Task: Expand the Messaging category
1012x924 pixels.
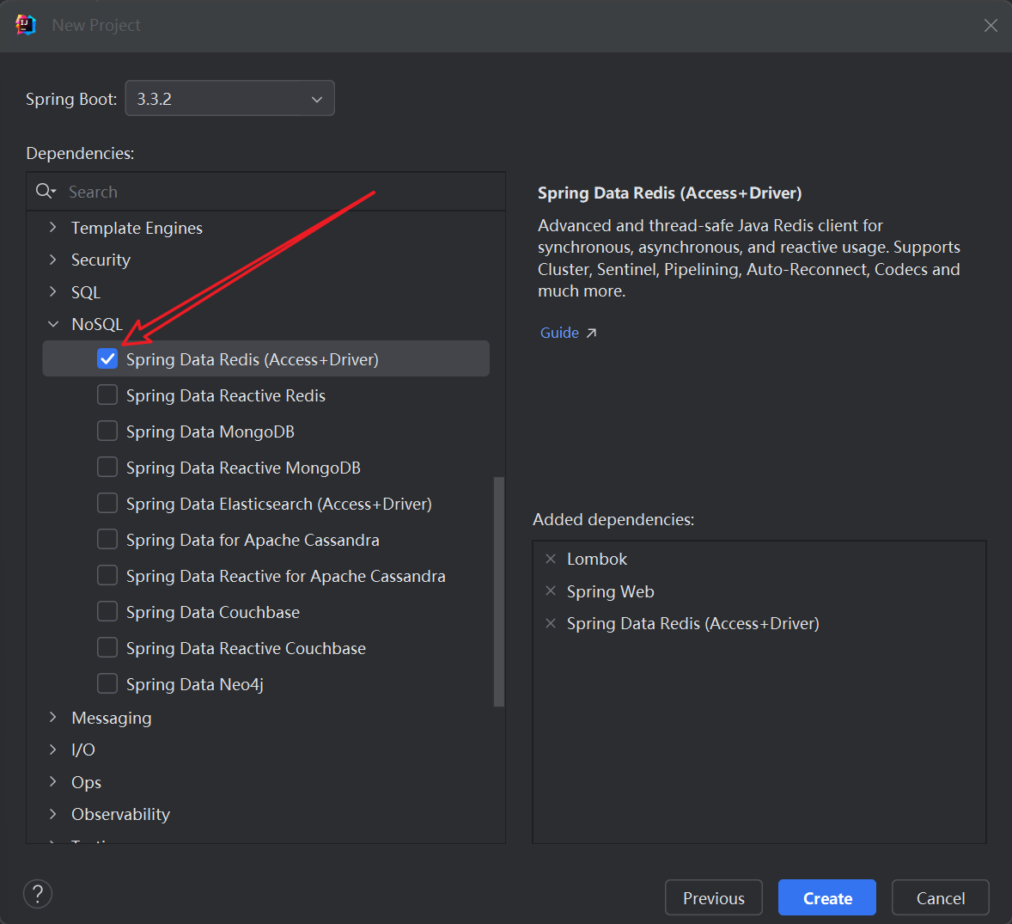Action: [x=53, y=718]
